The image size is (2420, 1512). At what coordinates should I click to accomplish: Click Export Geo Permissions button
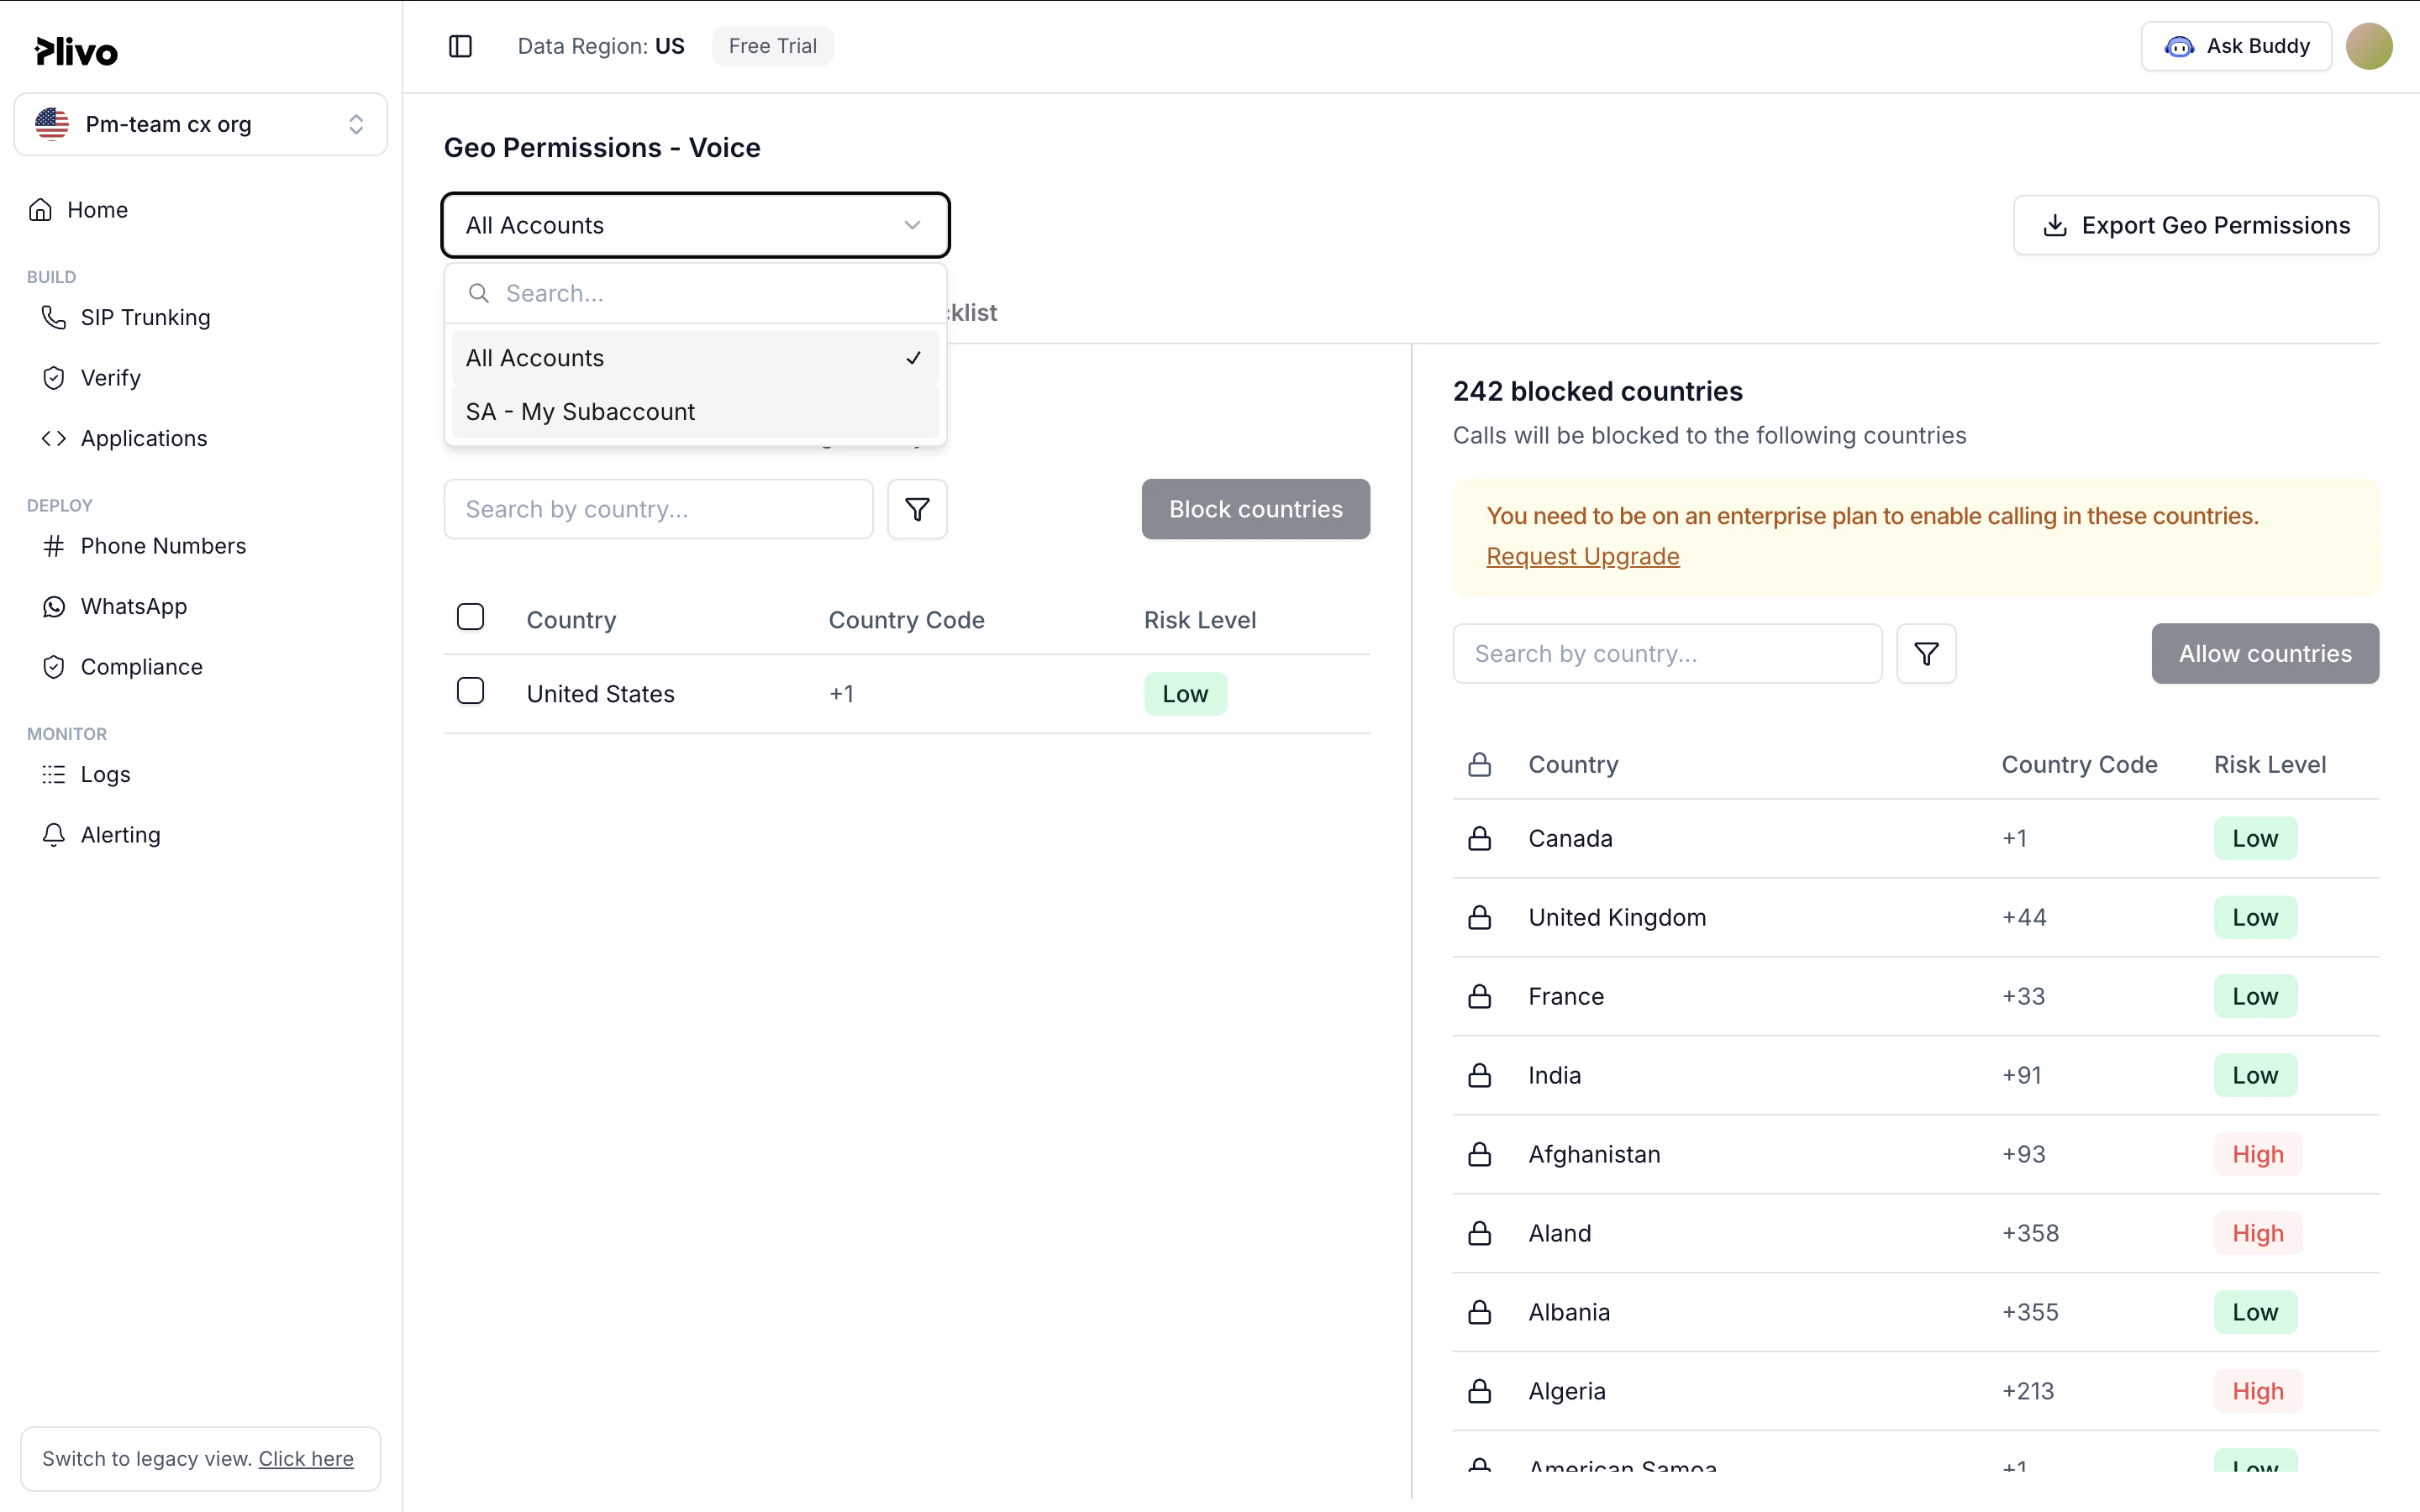point(2196,225)
